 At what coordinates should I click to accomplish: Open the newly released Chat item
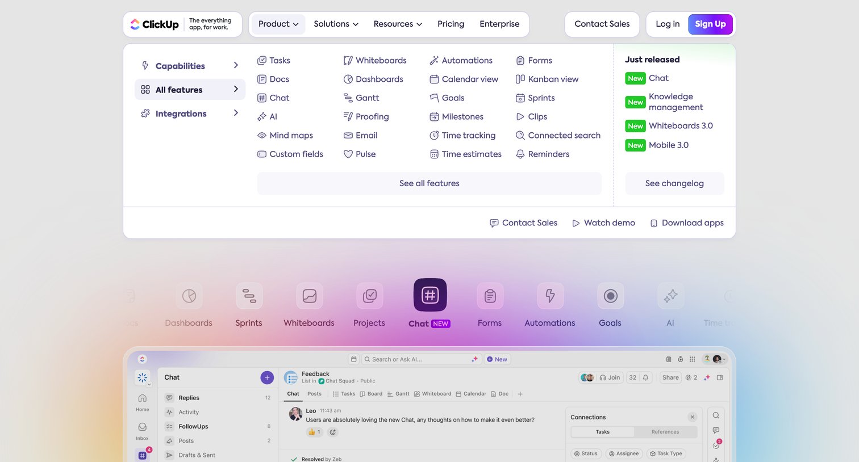click(647, 78)
